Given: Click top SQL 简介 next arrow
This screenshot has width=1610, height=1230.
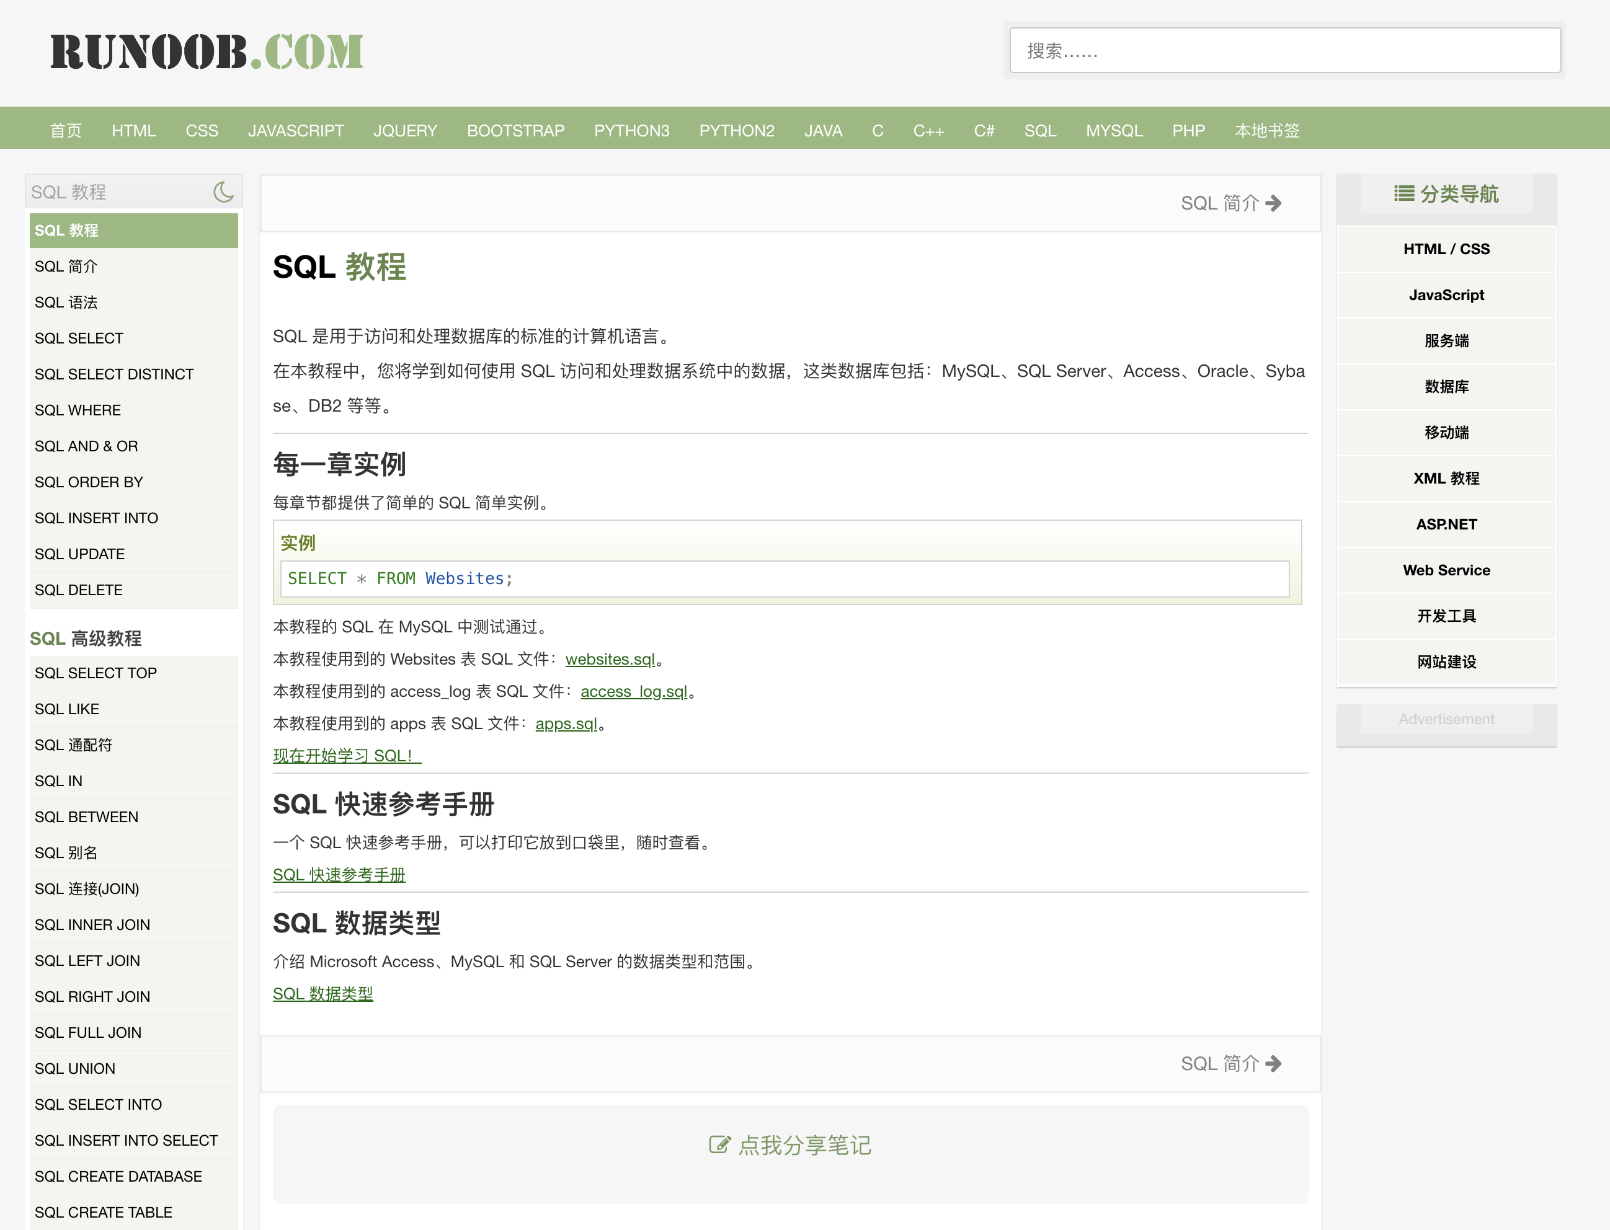Looking at the screenshot, I should coord(1273,203).
